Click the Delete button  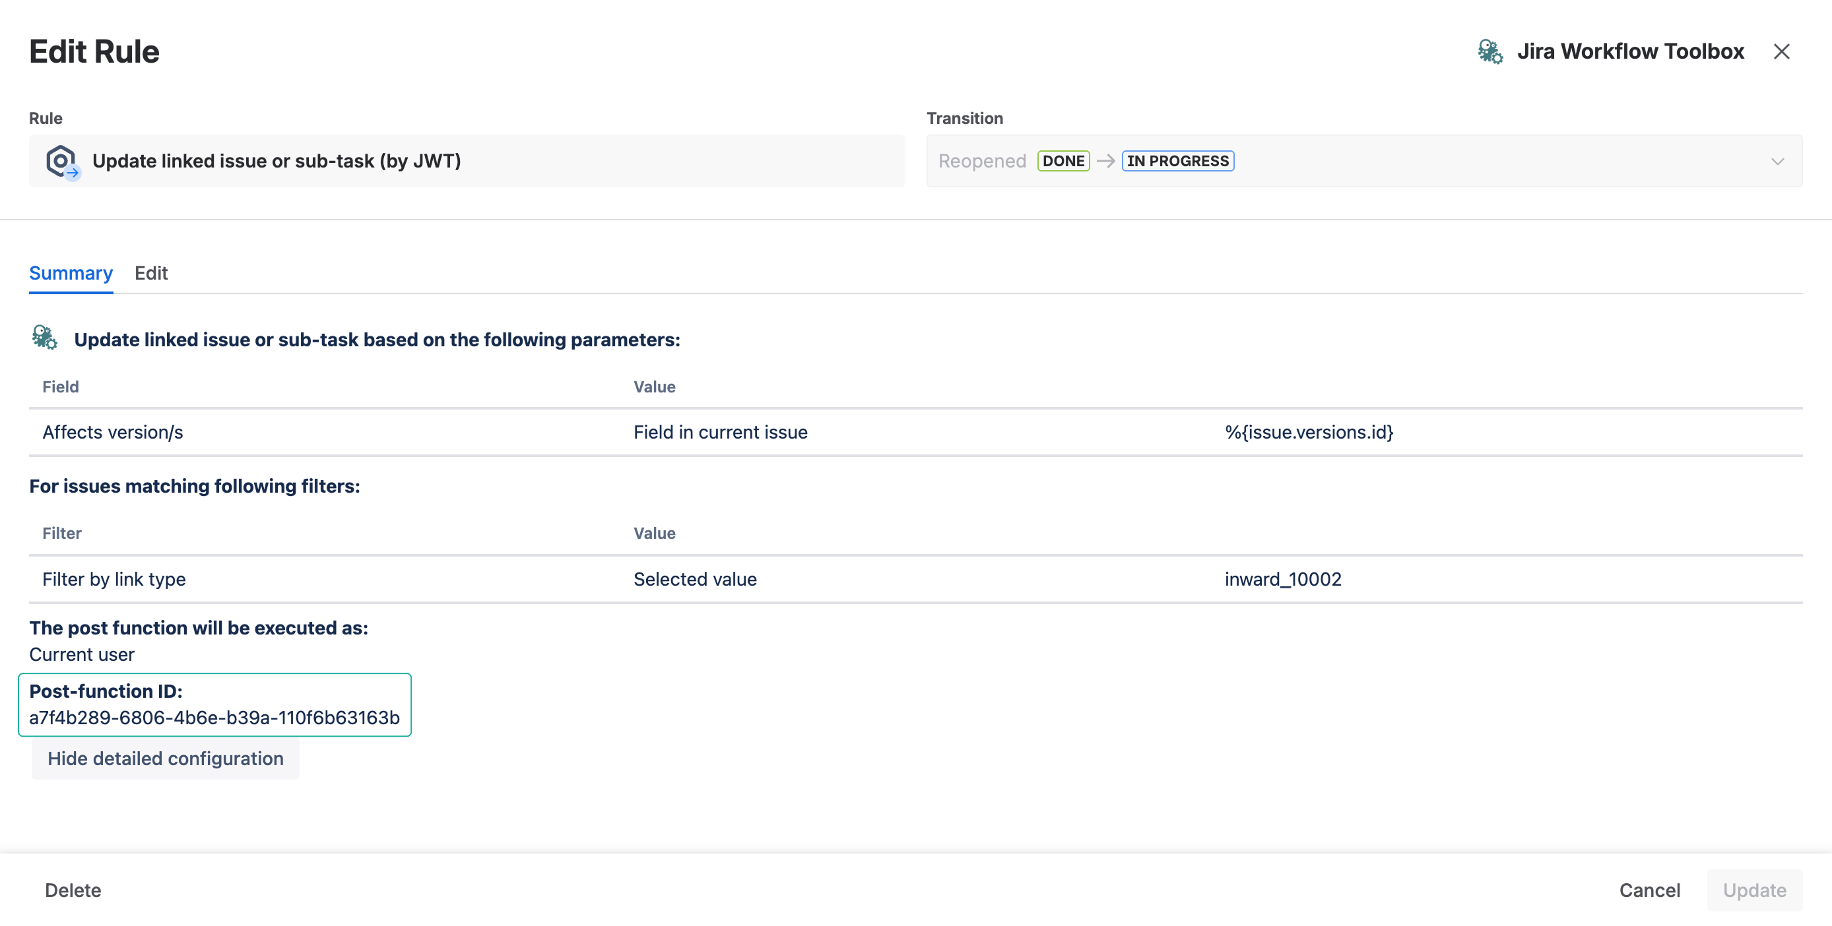(x=73, y=890)
